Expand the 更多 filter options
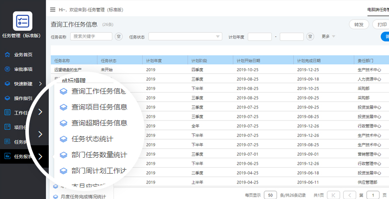This screenshot has width=389, height=199. point(328,36)
